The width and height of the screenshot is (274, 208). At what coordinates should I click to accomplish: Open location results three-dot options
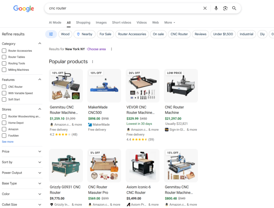coord(111,49)
